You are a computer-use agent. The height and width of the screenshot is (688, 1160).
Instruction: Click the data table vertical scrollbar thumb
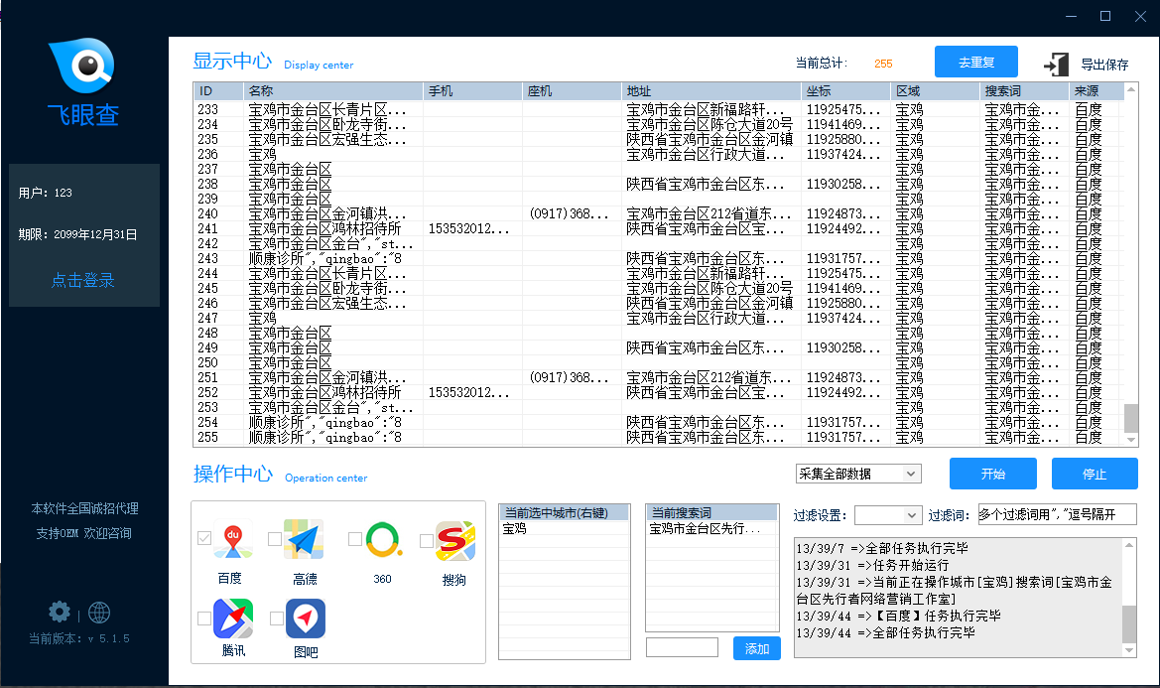1130,418
